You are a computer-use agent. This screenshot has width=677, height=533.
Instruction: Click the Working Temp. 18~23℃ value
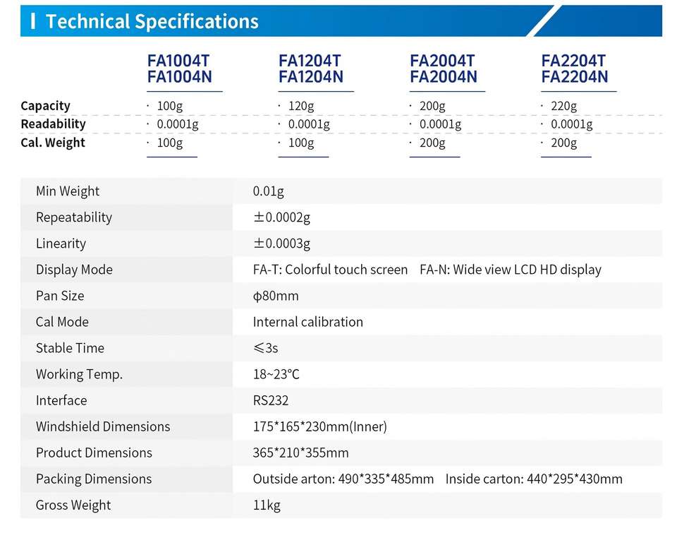click(x=276, y=374)
